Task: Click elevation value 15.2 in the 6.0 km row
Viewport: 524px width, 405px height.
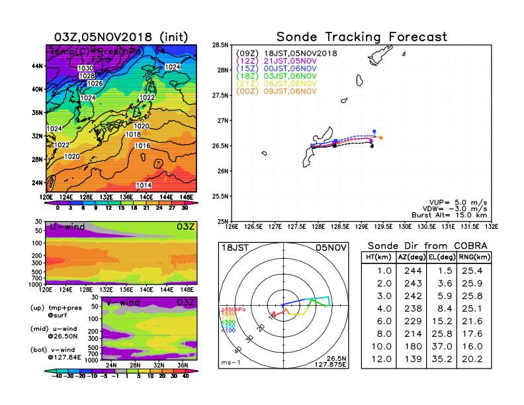Action: [442, 322]
